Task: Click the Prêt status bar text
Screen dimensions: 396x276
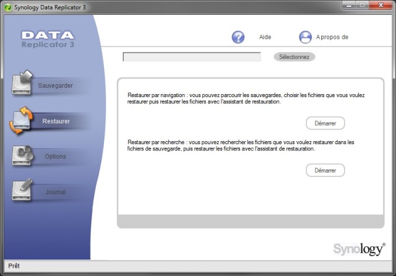Action: pyautogui.click(x=14, y=265)
